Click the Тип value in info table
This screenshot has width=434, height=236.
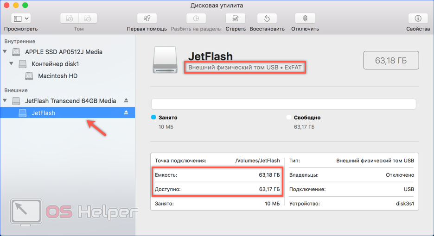click(375, 161)
